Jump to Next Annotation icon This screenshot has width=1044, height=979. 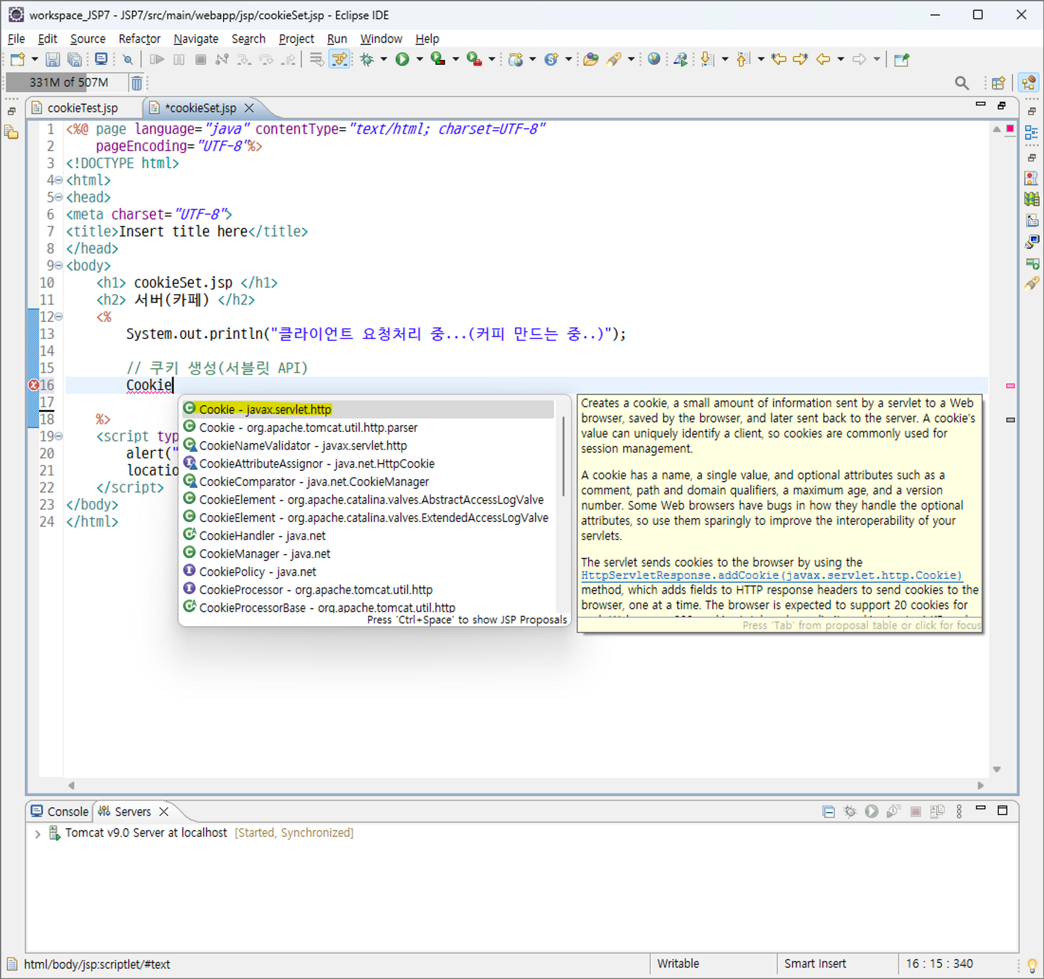coord(707,60)
